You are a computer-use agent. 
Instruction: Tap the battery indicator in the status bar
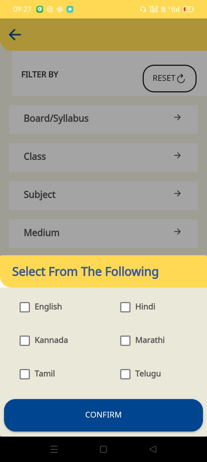coord(188,9)
